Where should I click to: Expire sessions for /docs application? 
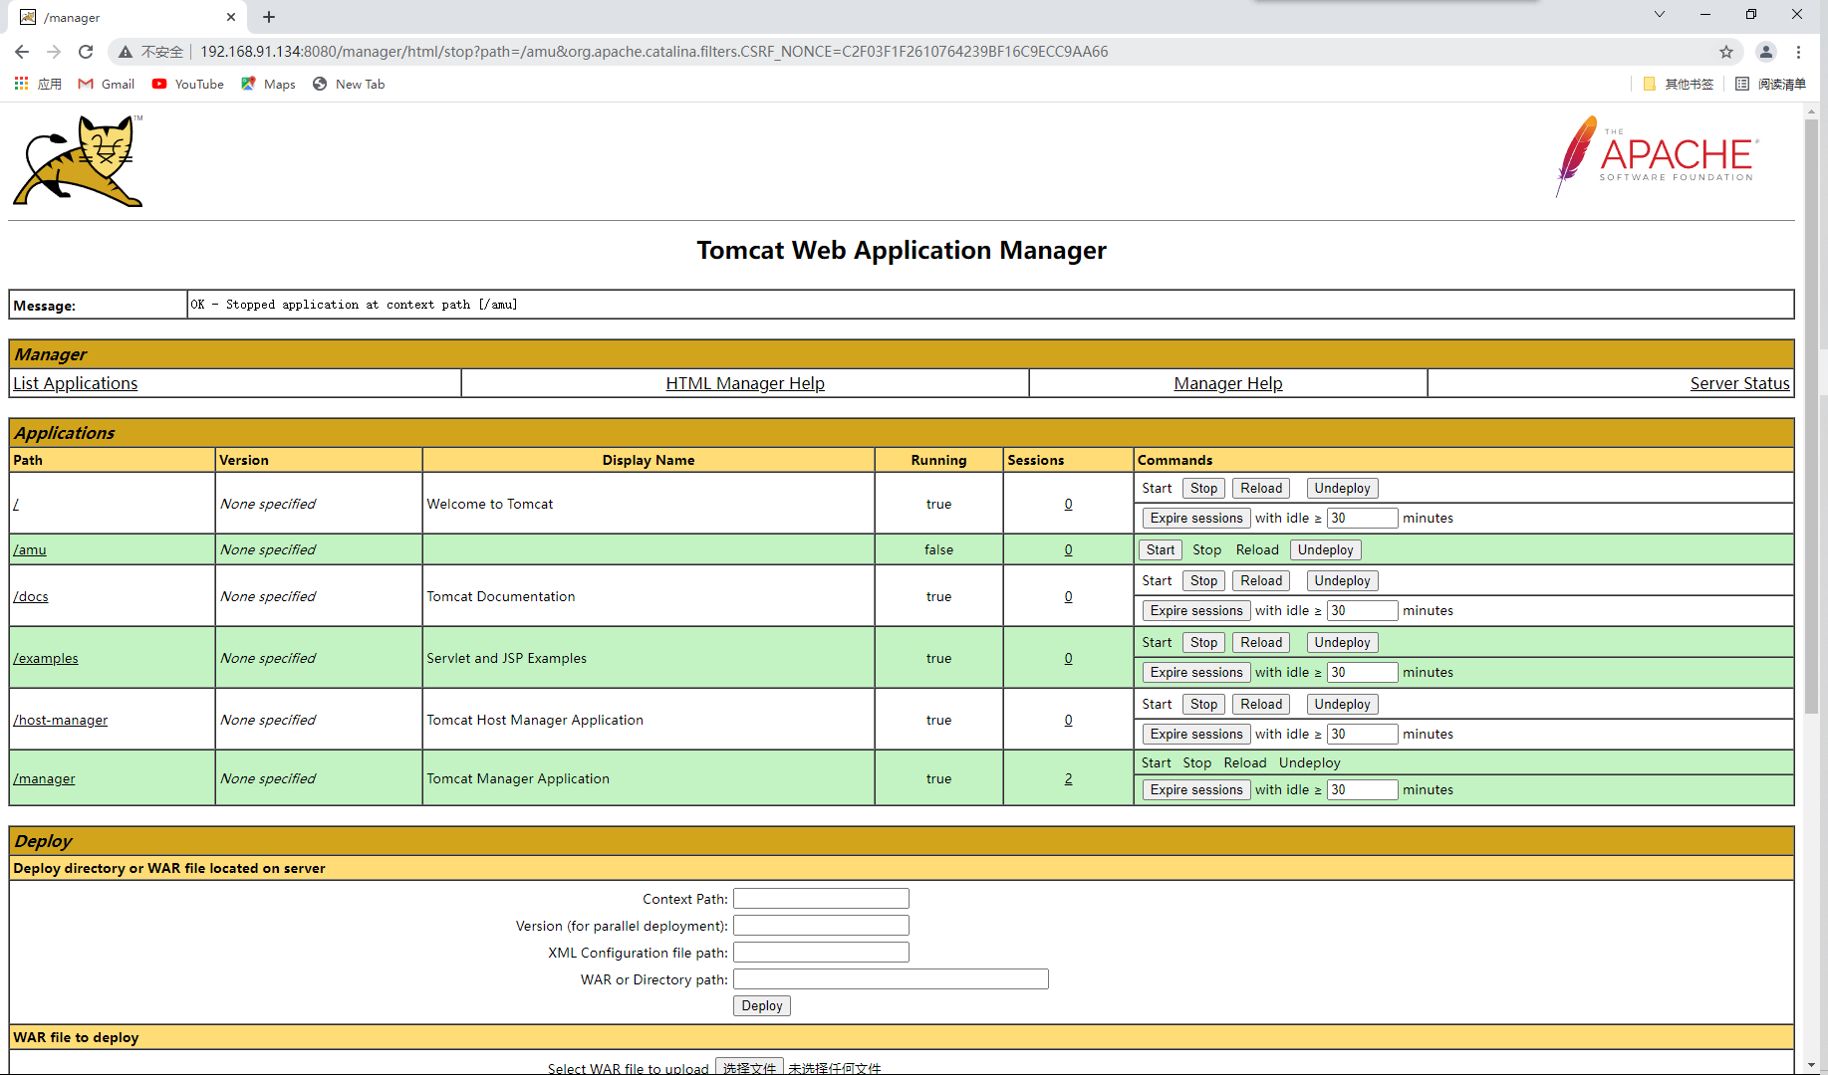click(x=1196, y=610)
